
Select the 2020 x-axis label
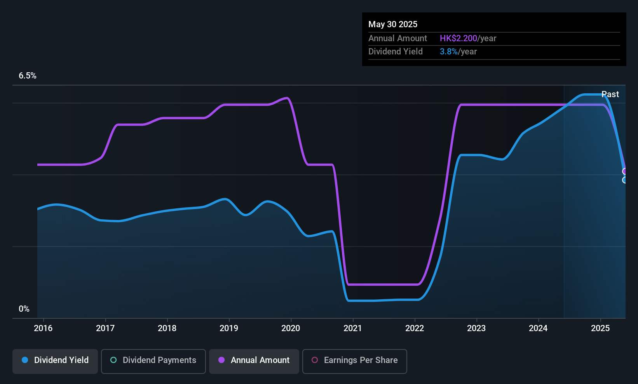[291, 328]
